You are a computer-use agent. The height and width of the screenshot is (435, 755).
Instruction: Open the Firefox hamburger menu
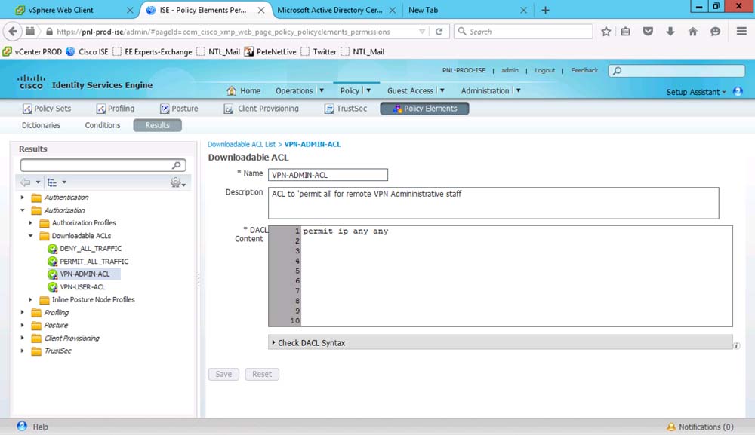[741, 32]
